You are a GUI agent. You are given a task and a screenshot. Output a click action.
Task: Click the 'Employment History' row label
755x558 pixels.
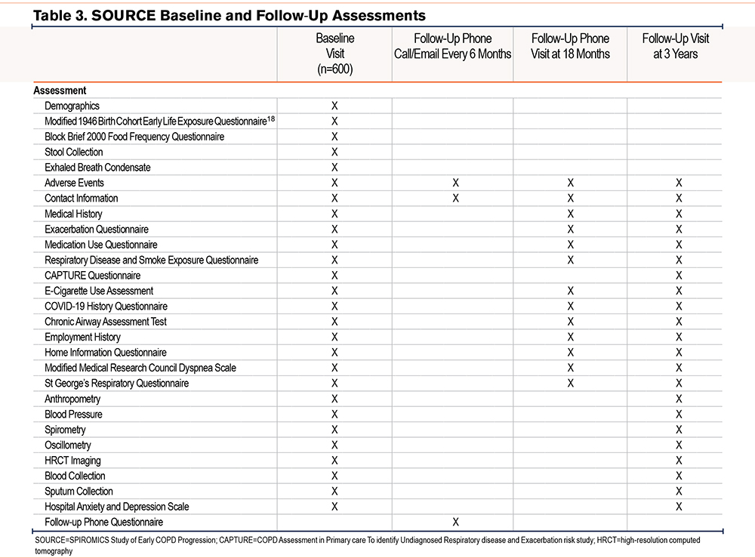82,337
